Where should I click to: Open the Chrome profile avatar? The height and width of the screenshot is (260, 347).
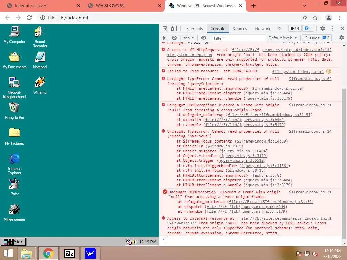[x=328, y=18]
